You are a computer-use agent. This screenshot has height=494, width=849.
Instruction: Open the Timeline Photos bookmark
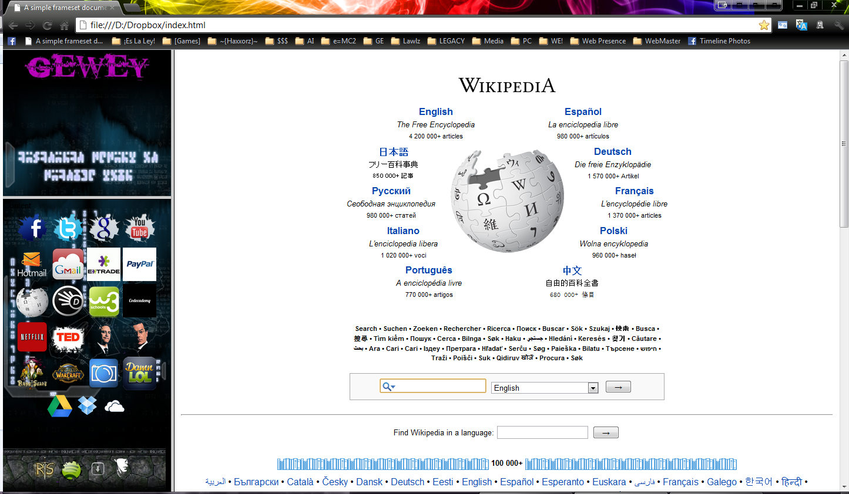719,41
